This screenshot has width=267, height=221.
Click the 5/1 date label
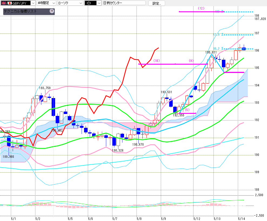click(x=13, y=219)
